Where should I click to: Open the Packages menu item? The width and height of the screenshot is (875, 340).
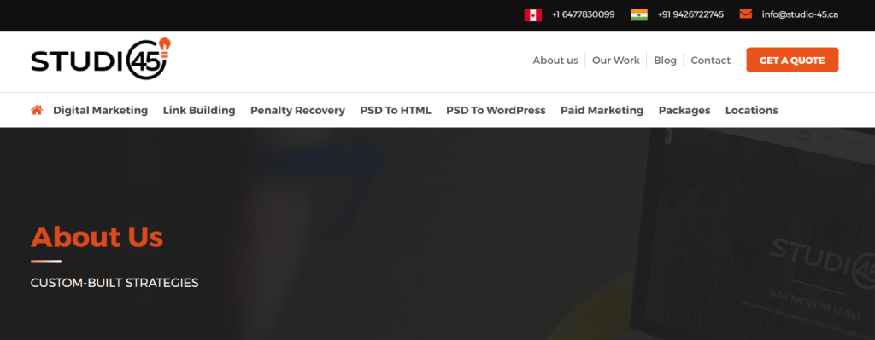[684, 110]
